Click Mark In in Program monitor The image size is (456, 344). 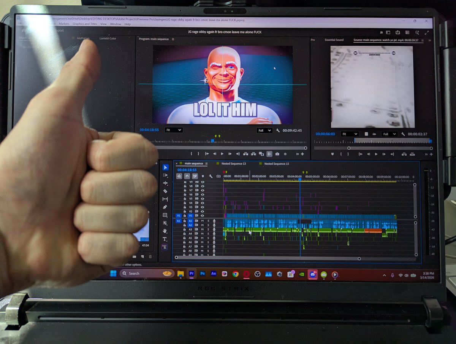click(x=191, y=154)
